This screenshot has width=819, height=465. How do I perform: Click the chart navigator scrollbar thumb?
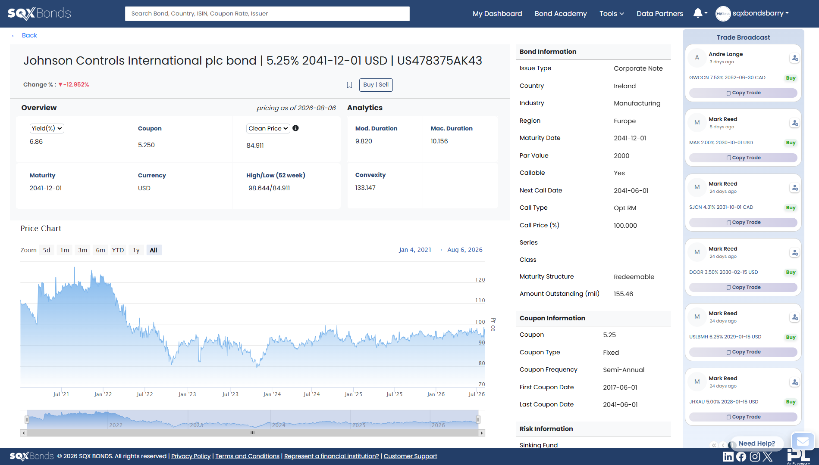point(252,433)
